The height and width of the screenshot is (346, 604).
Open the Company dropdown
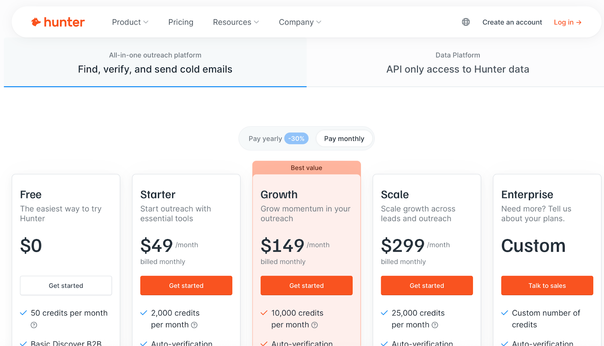tap(299, 22)
